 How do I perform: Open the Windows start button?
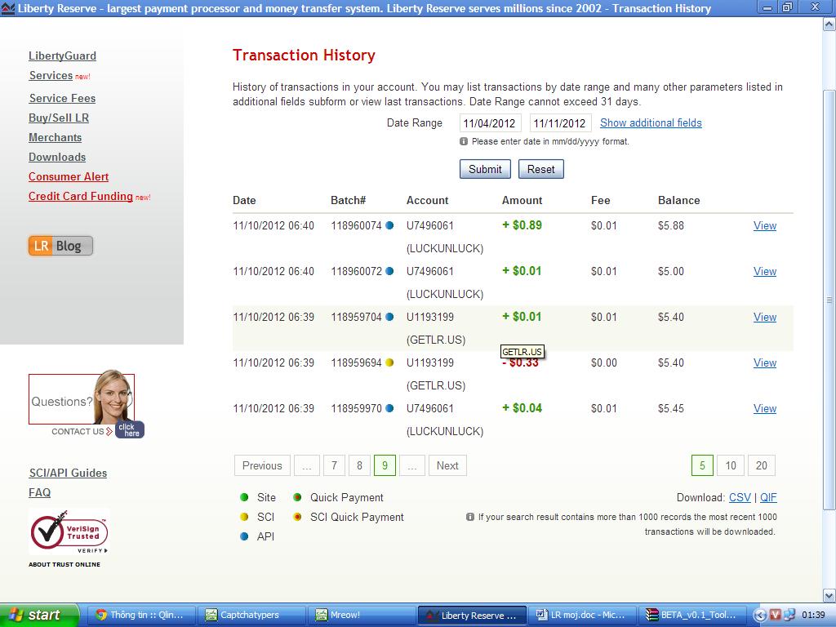(39, 615)
